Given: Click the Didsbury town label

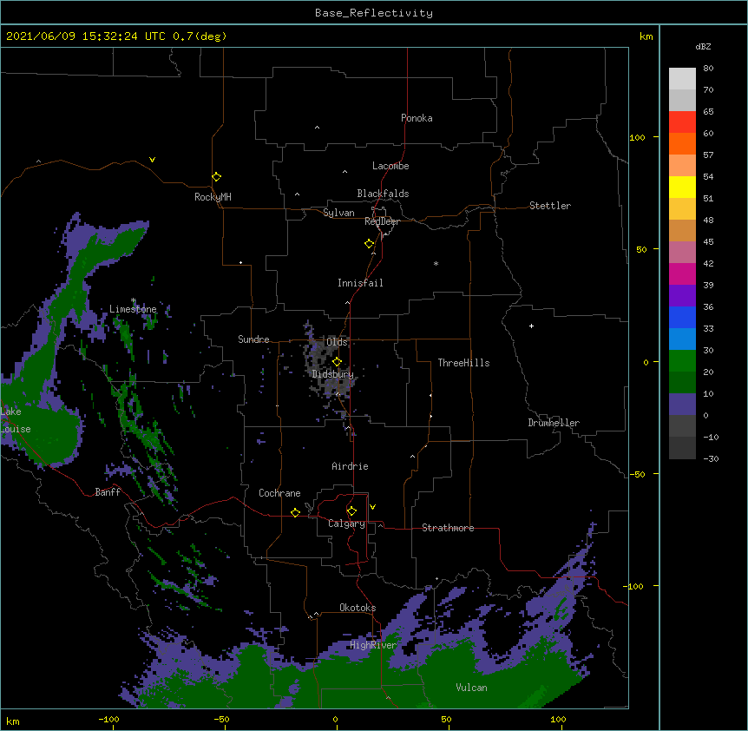Looking at the screenshot, I should coord(333,374).
